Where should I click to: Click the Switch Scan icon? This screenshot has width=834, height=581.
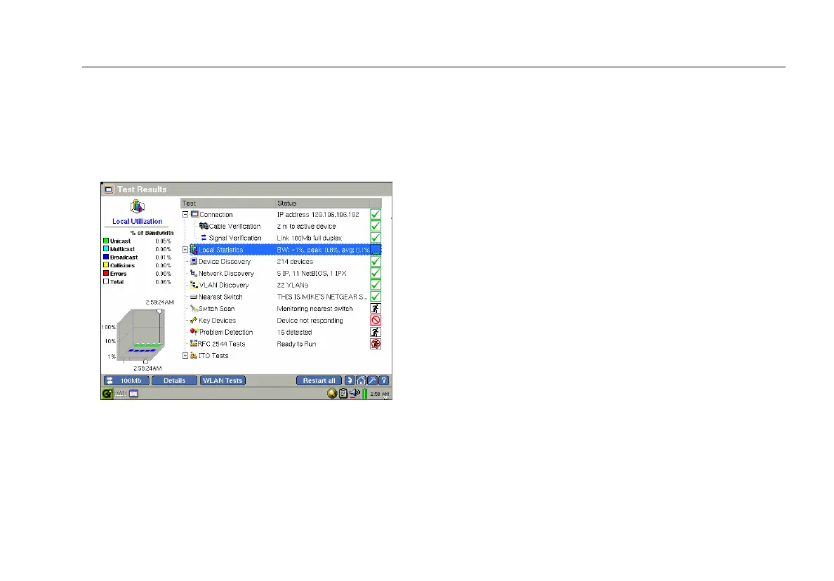pyautogui.click(x=194, y=308)
